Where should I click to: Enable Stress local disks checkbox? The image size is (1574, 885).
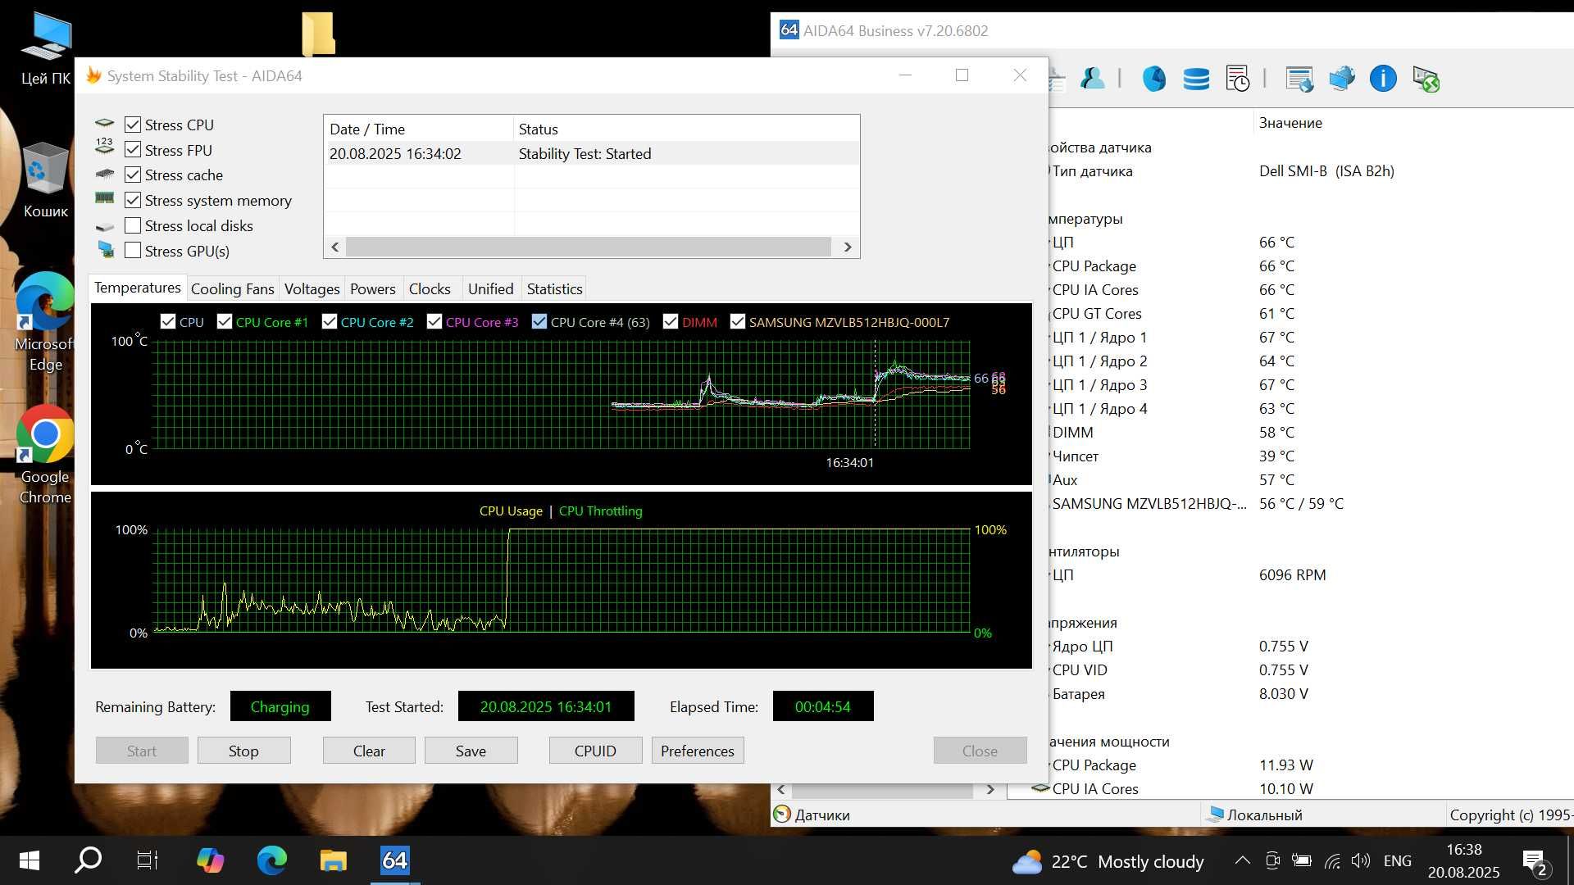pos(133,225)
